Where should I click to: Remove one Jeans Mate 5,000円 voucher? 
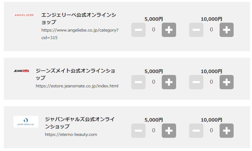coord(138,82)
